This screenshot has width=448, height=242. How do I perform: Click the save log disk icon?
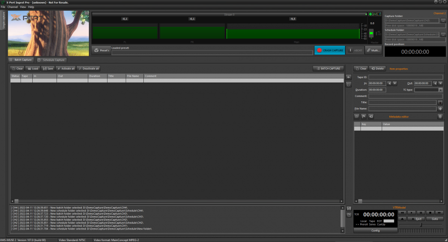pos(349,209)
